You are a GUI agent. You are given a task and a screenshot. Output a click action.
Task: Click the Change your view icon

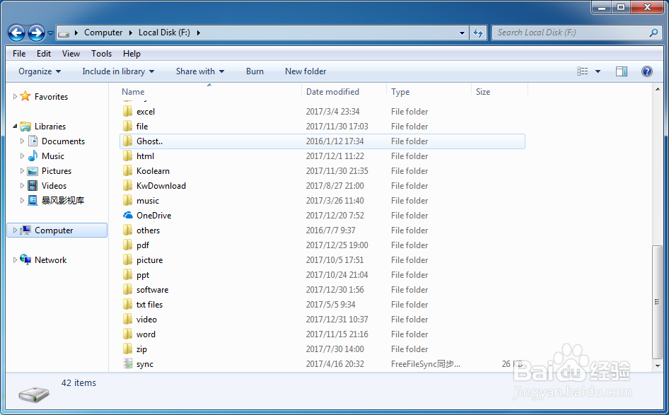[x=583, y=71]
